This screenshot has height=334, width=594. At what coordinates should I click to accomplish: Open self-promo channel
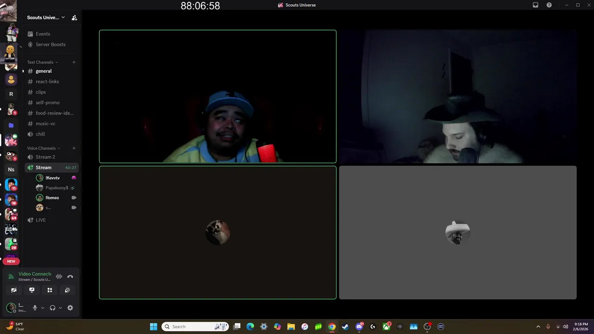tap(51, 103)
